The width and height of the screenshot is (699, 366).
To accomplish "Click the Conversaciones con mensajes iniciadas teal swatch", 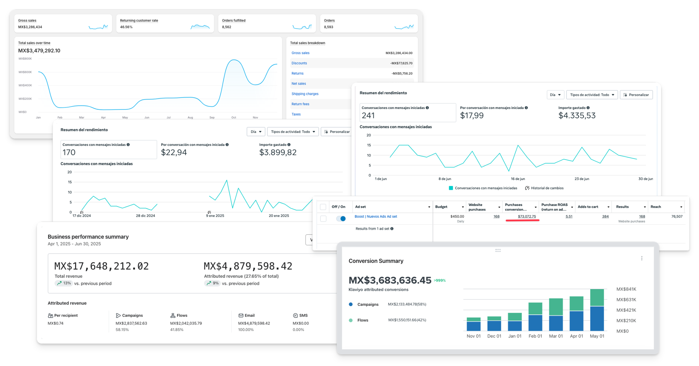I will [x=451, y=188].
